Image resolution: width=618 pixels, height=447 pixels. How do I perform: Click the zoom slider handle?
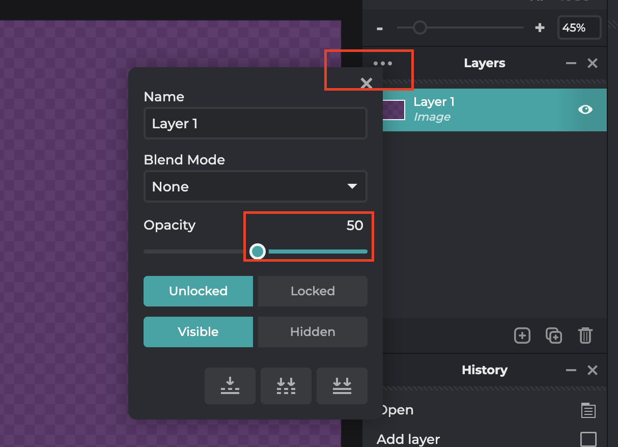pyautogui.click(x=419, y=27)
